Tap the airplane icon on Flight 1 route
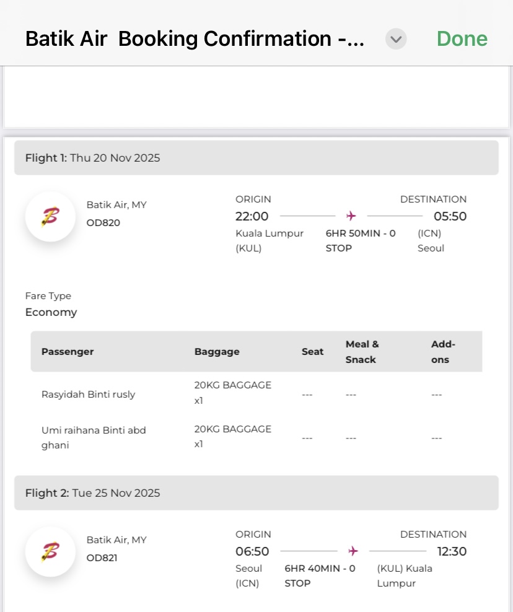The image size is (513, 612). (351, 216)
